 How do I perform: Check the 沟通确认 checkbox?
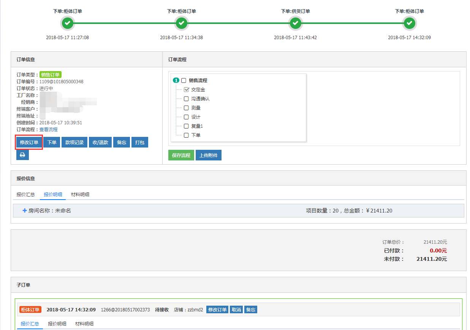click(x=186, y=99)
